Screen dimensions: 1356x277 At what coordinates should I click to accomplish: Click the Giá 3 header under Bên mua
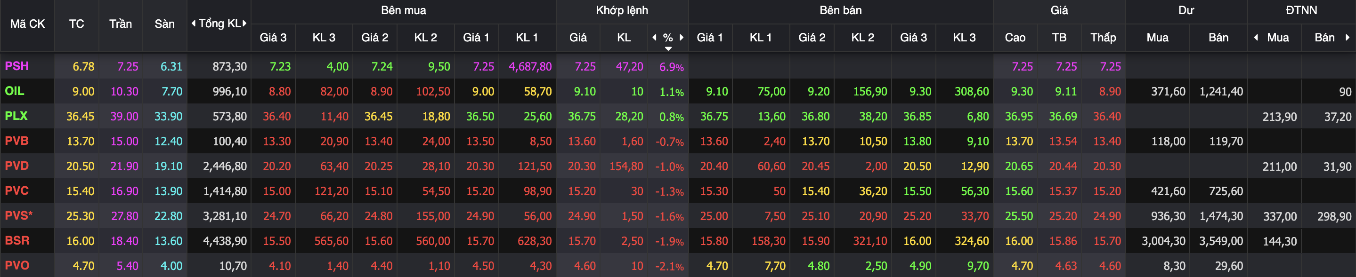point(273,37)
